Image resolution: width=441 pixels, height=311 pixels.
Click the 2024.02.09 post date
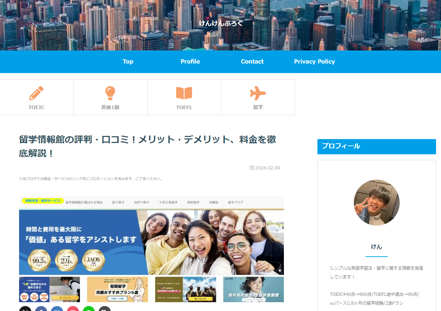(x=268, y=168)
